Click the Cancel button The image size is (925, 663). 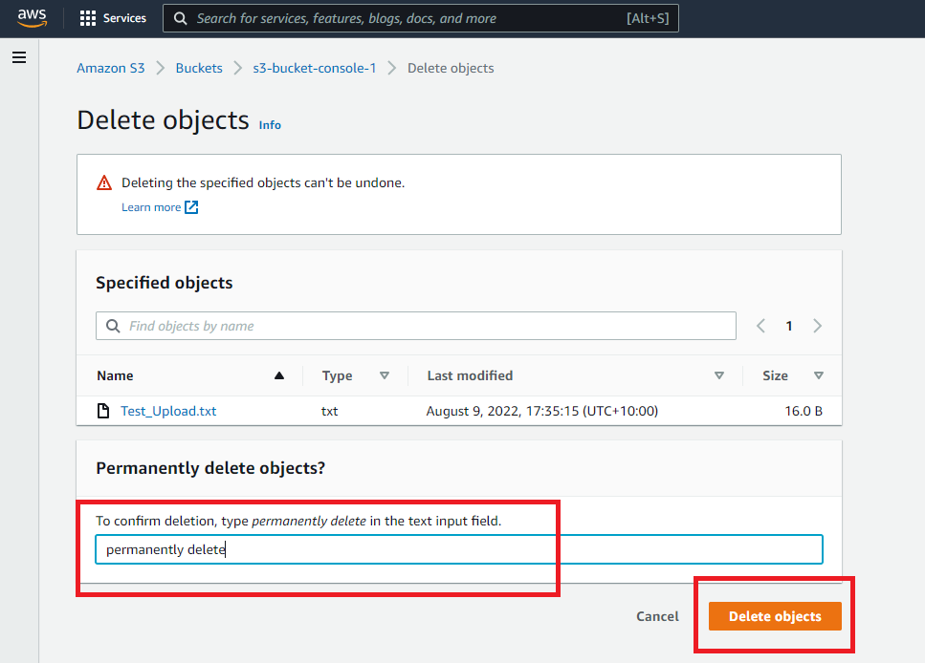657,616
